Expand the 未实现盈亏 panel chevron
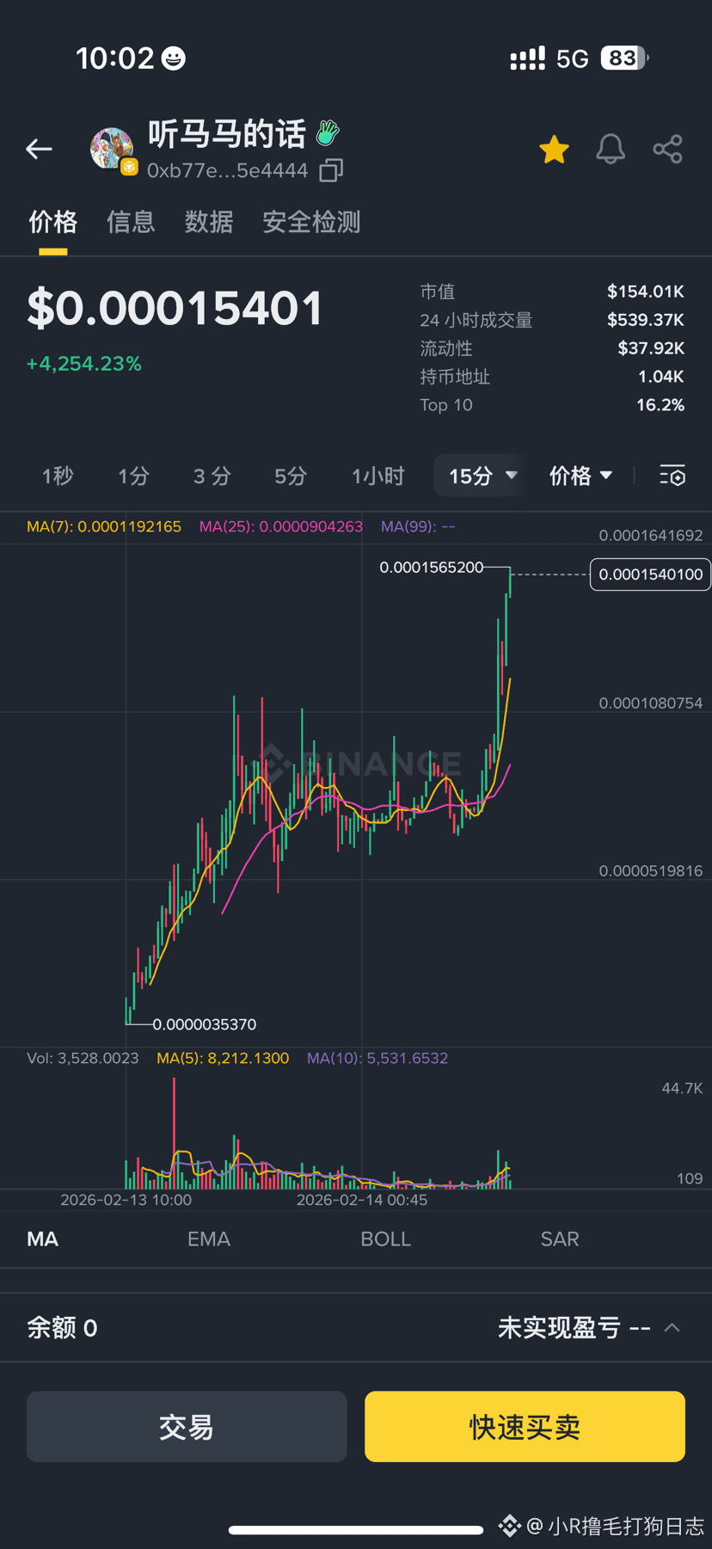The image size is (712, 1549). (x=672, y=1328)
